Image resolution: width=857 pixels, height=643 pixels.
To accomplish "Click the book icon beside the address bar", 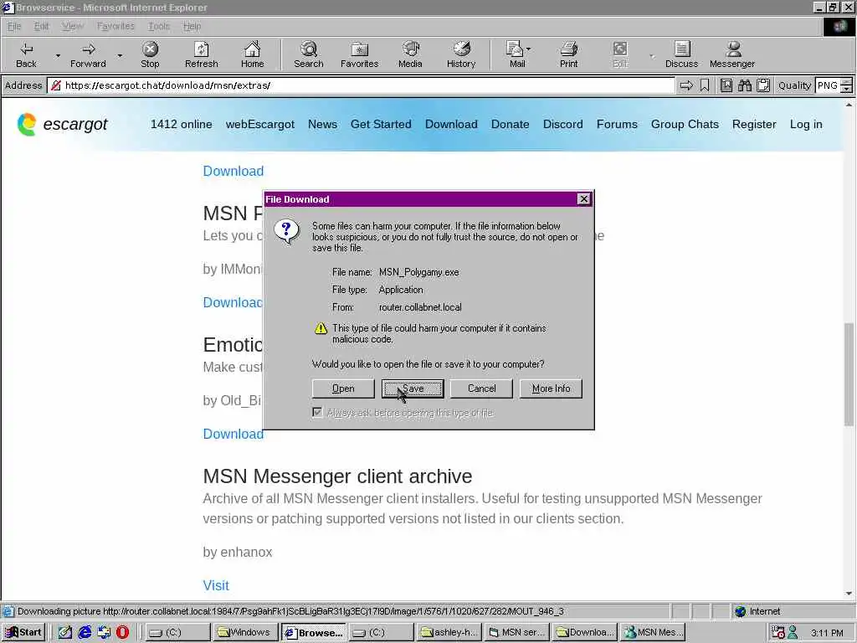I will (x=726, y=85).
